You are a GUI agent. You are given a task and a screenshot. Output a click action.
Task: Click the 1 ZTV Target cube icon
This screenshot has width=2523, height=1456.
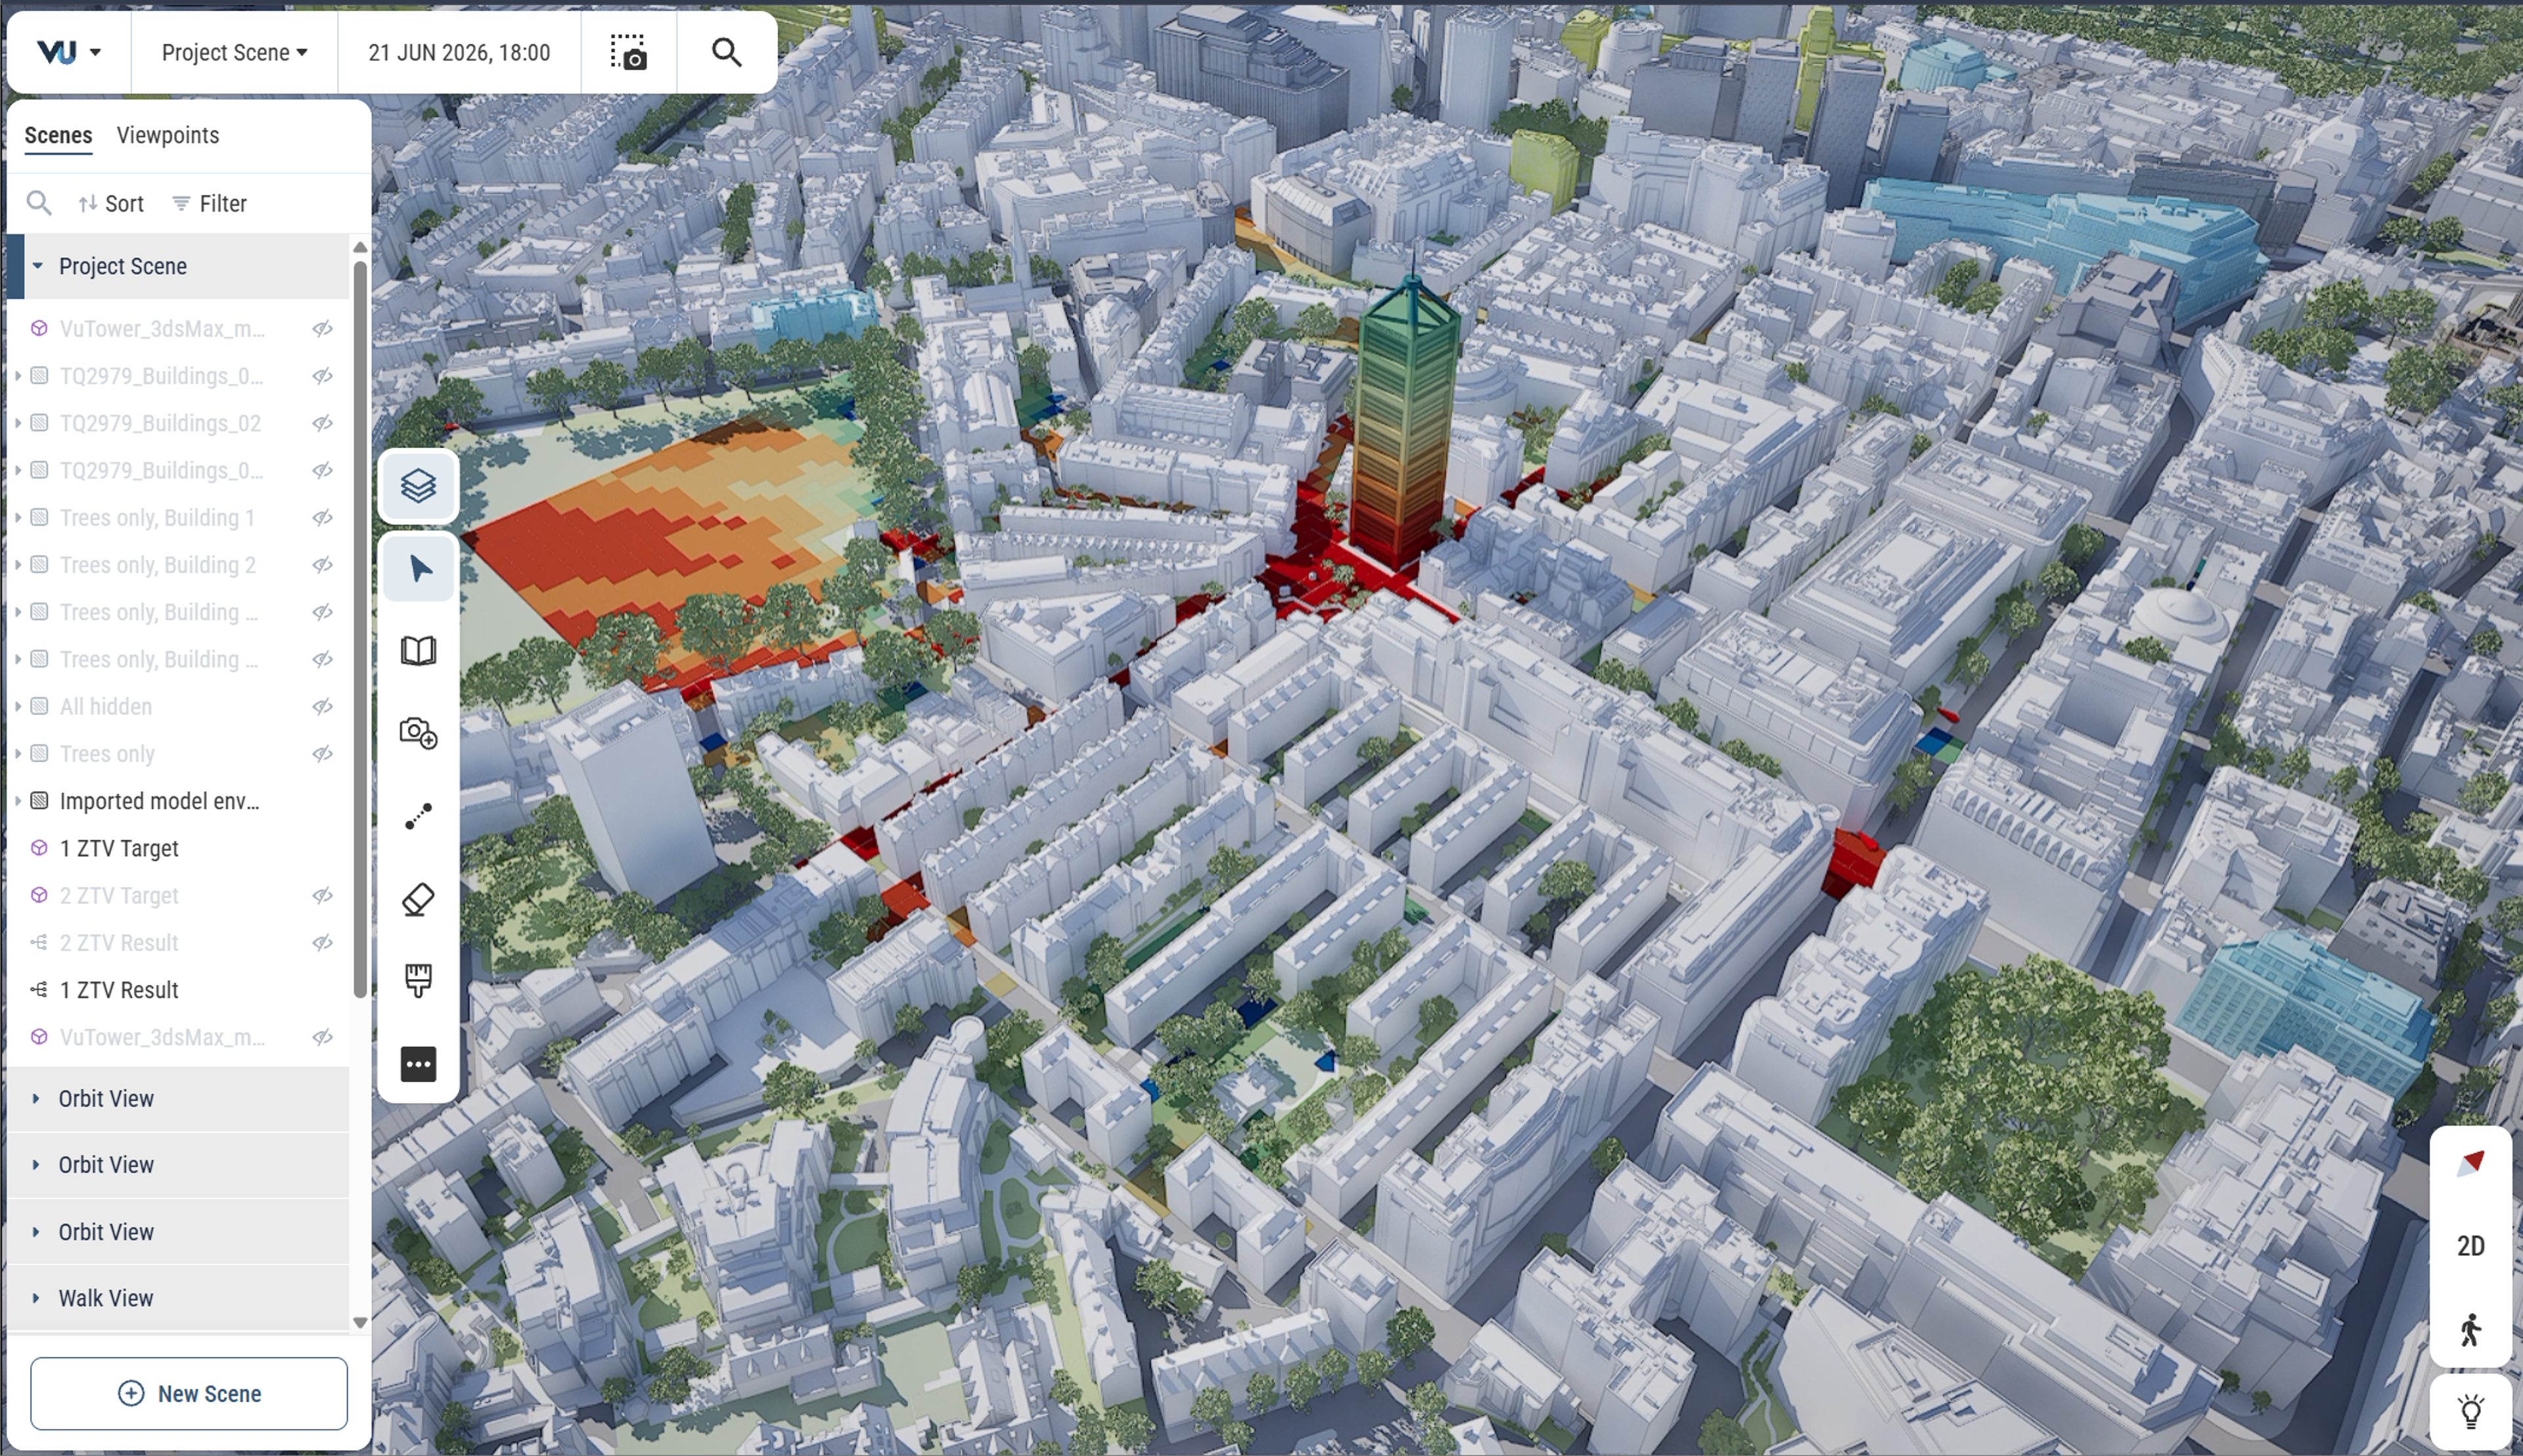click(x=39, y=848)
